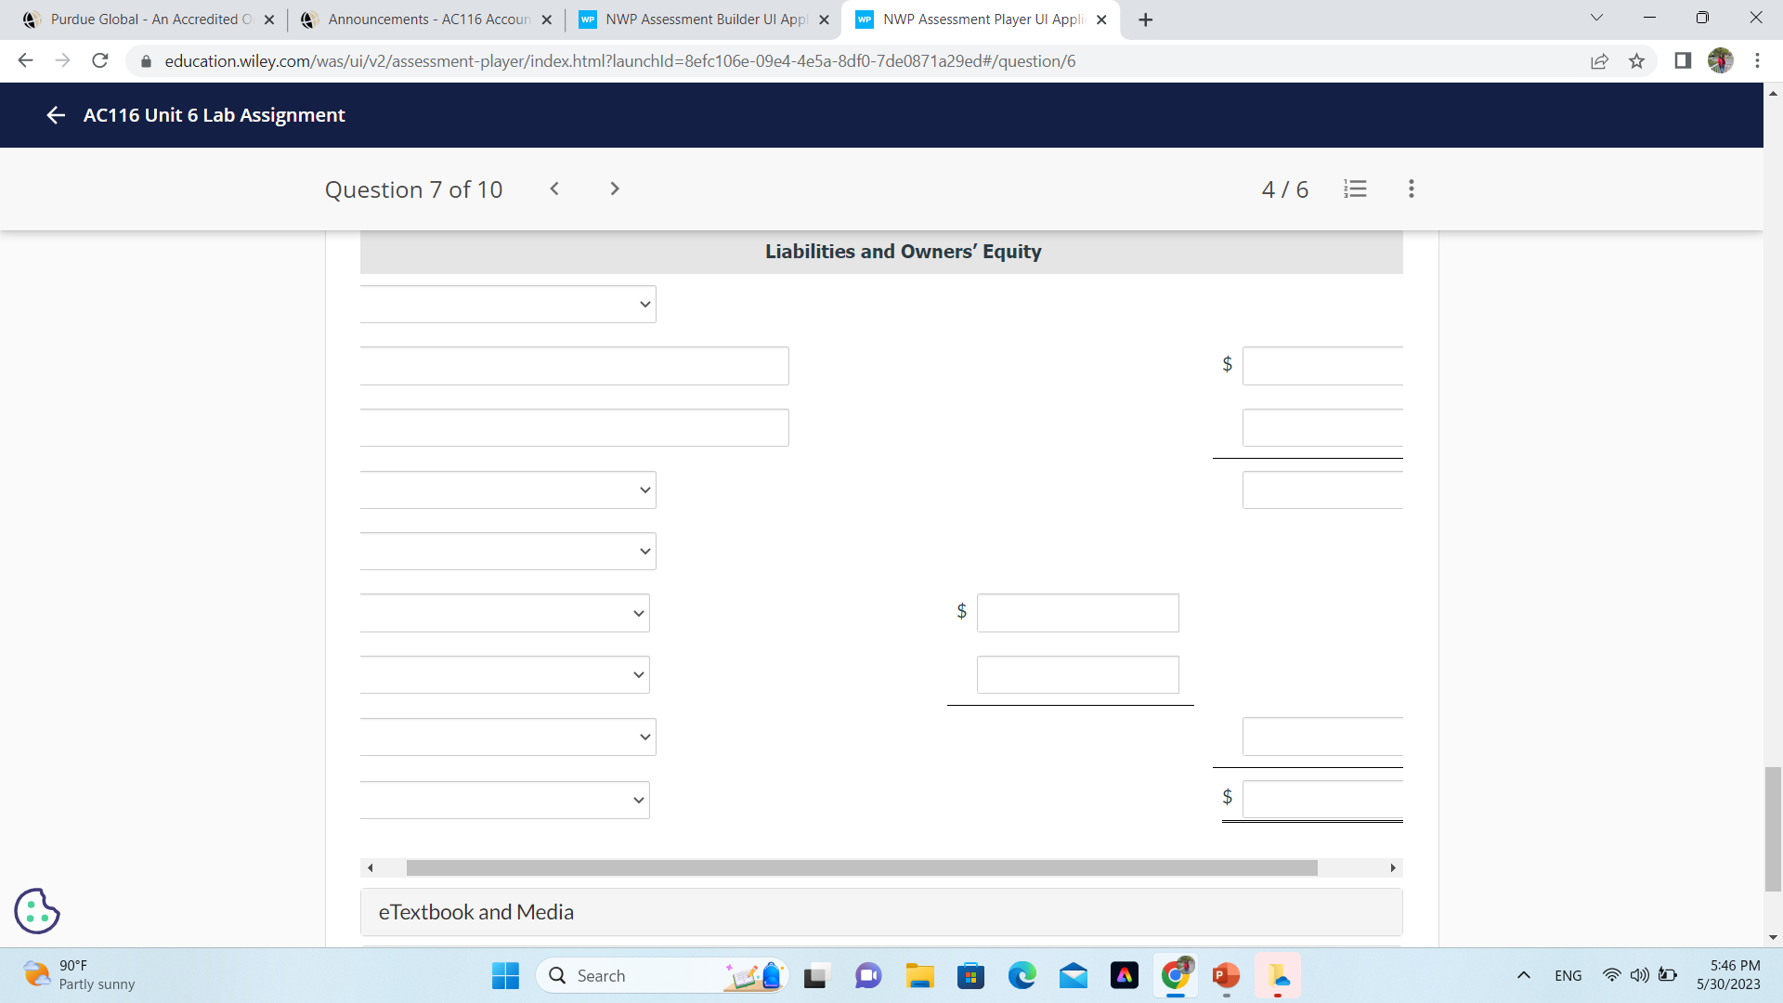Screen dimensions: 1783x1003
Task: Expand the eTextbook and Media section
Action: (x=475, y=912)
